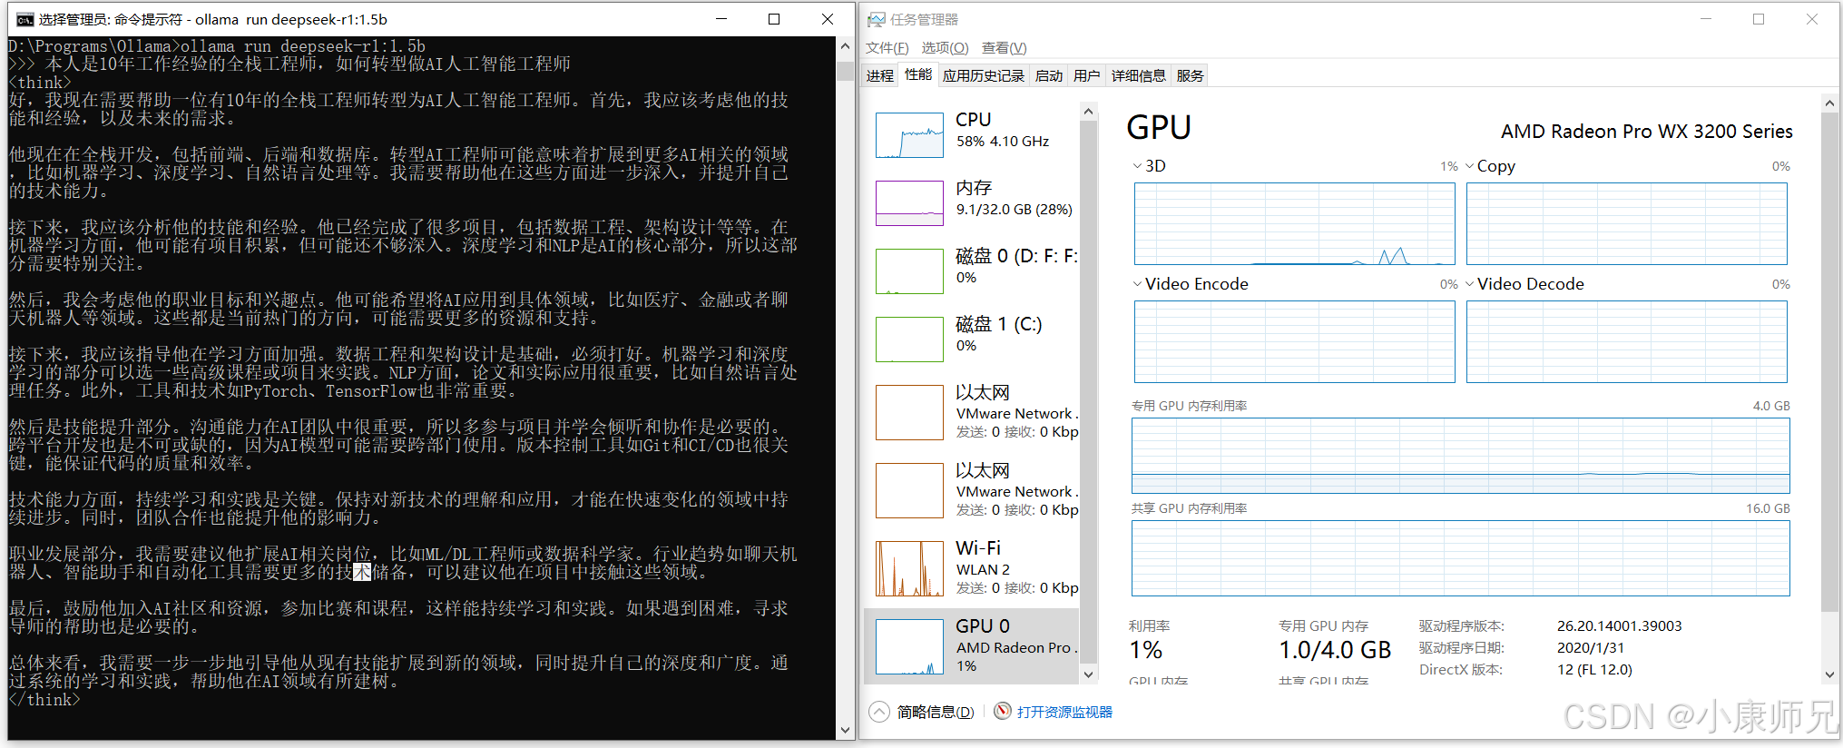
Task: Click command prompt scroll up arrow
Action: tap(845, 45)
